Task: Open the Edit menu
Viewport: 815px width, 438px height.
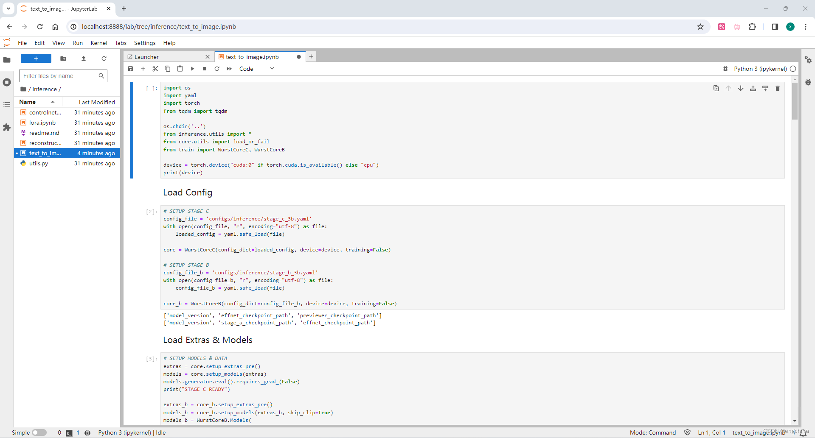Action: [x=39, y=43]
